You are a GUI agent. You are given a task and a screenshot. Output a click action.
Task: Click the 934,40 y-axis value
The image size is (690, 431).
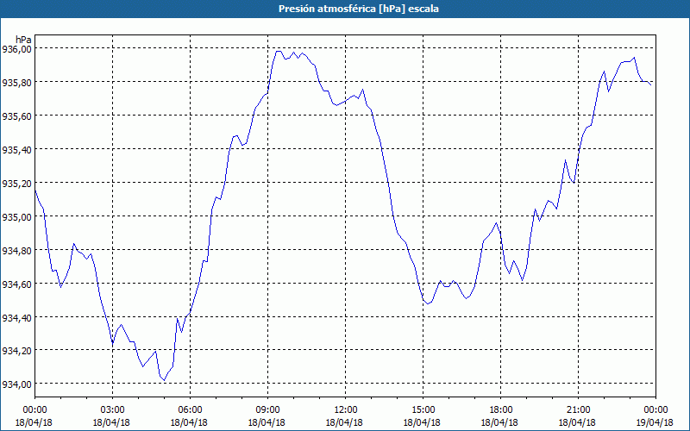coord(16,317)
